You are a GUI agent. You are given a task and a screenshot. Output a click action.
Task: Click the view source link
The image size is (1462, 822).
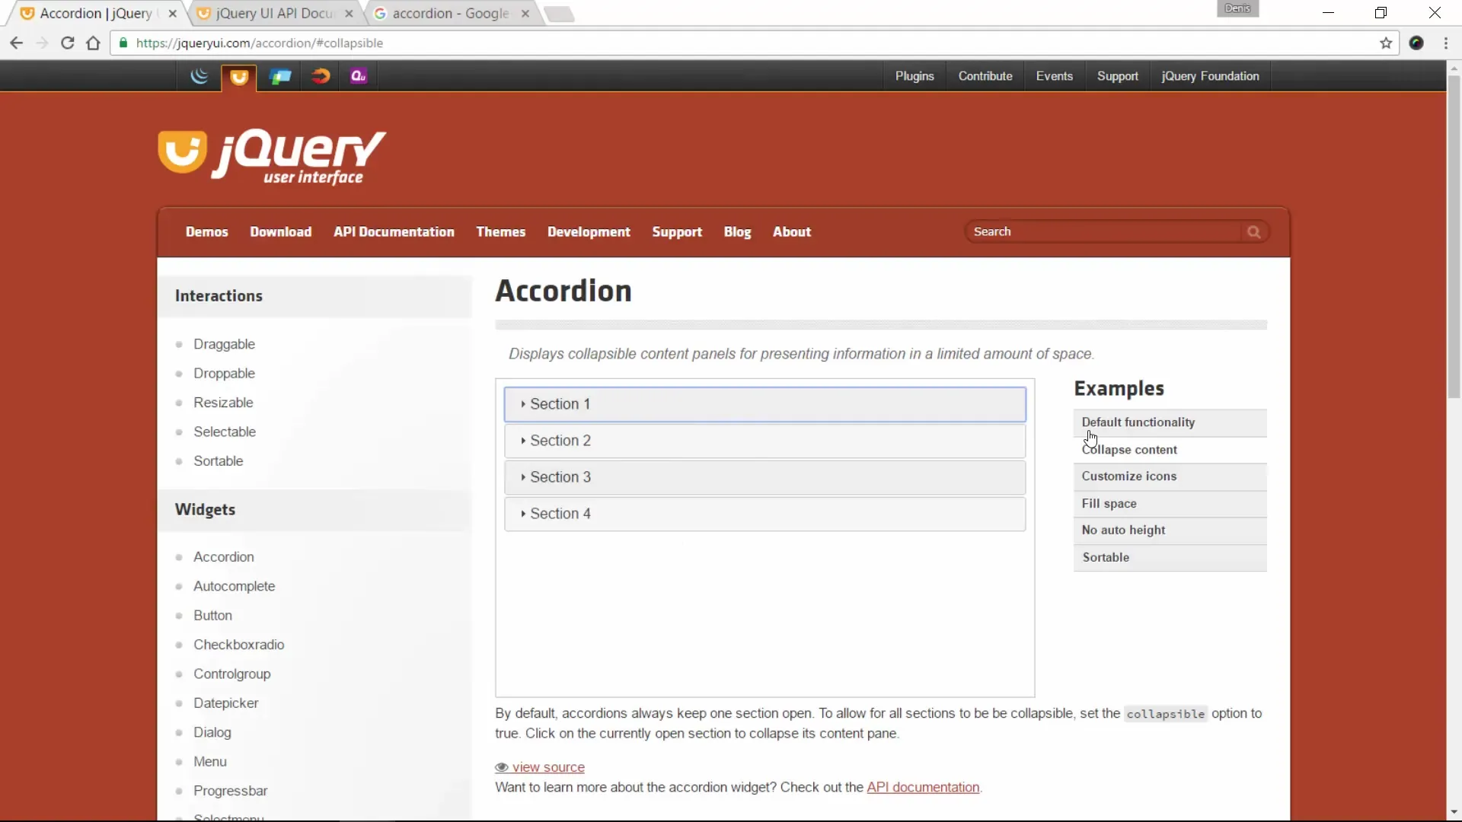pos(548,767)
